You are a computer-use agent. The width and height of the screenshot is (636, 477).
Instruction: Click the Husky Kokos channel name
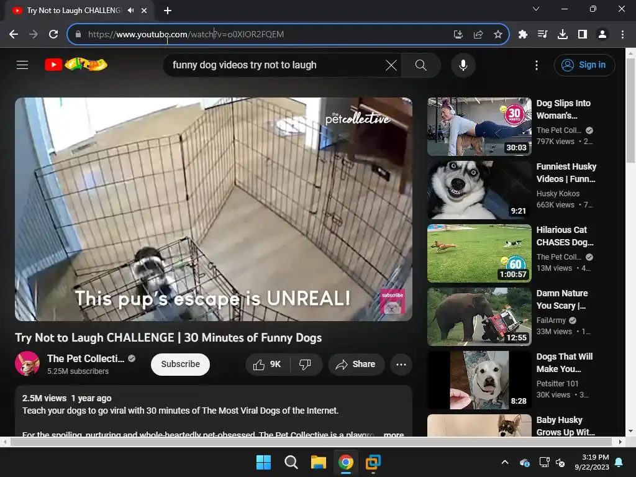pyautogui.click(x=558, y=194)
